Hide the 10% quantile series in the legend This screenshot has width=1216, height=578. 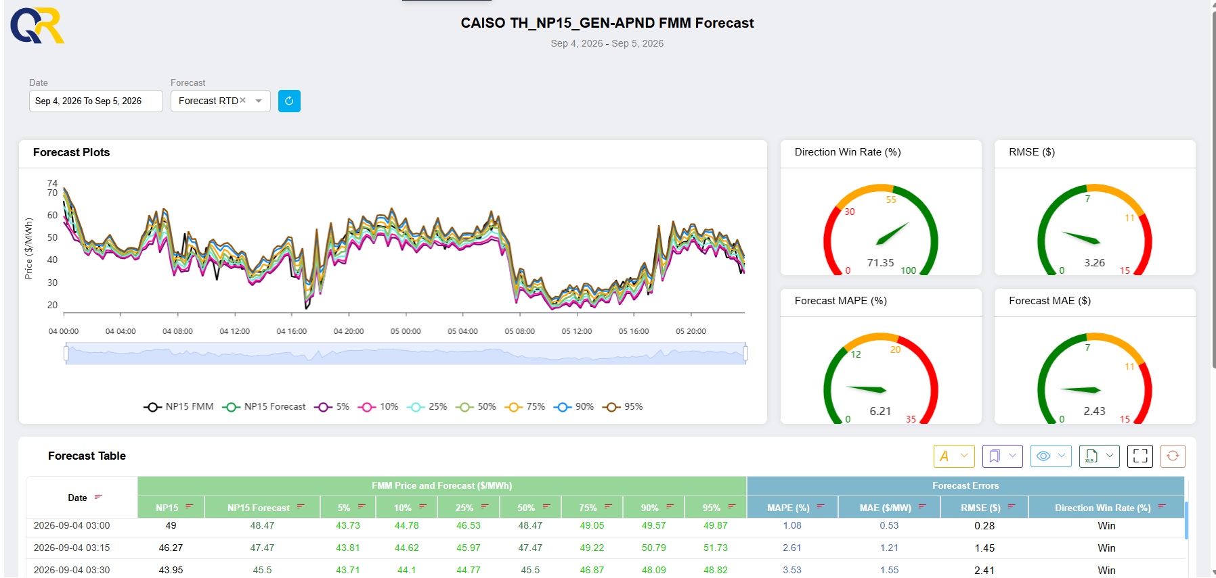tap(378, 407)
